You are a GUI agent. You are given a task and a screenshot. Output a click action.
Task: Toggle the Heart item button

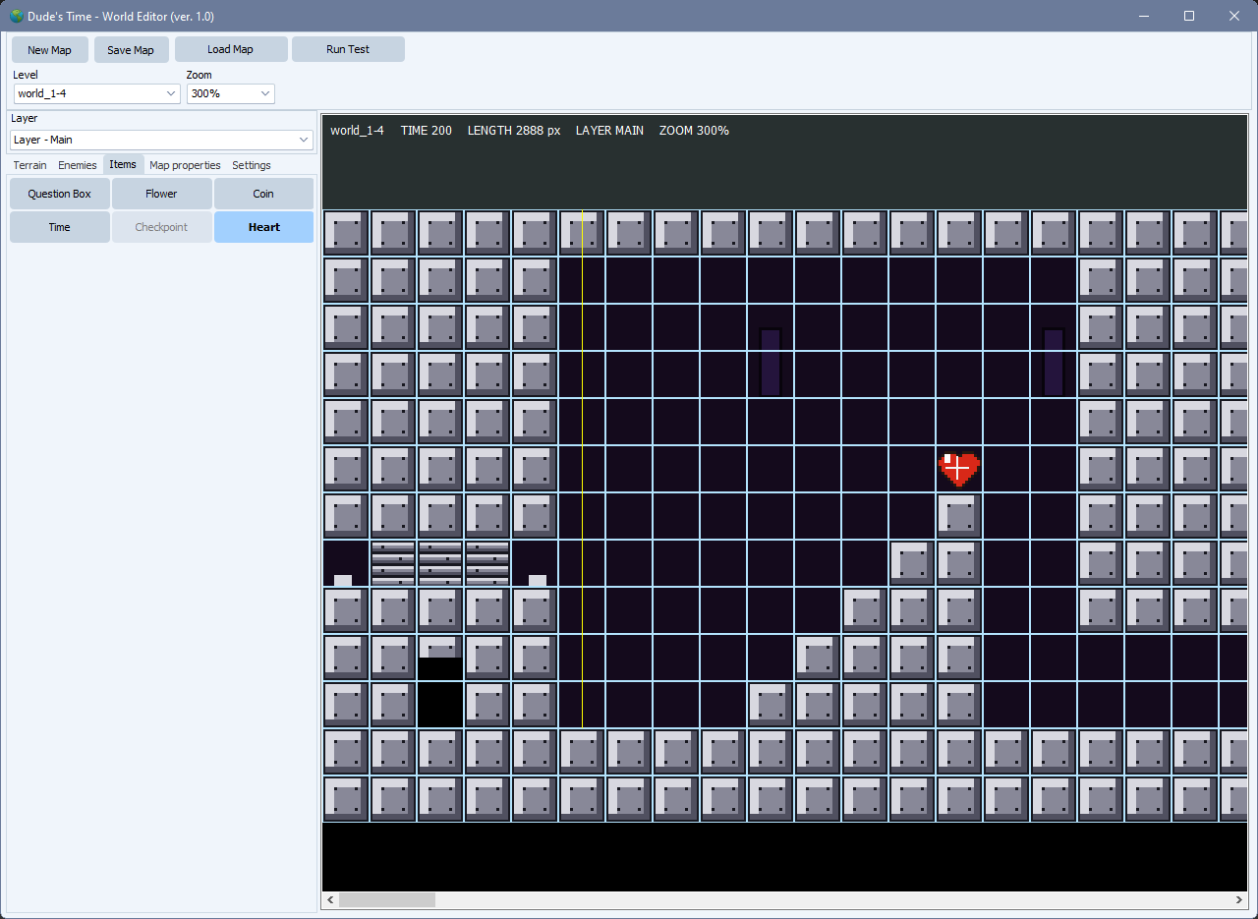263,227
